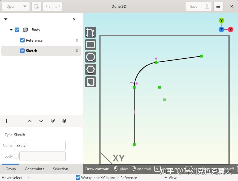This screenshot has width=238, height=181.
Task: Click the Save button
Action: tap(193, 6)
